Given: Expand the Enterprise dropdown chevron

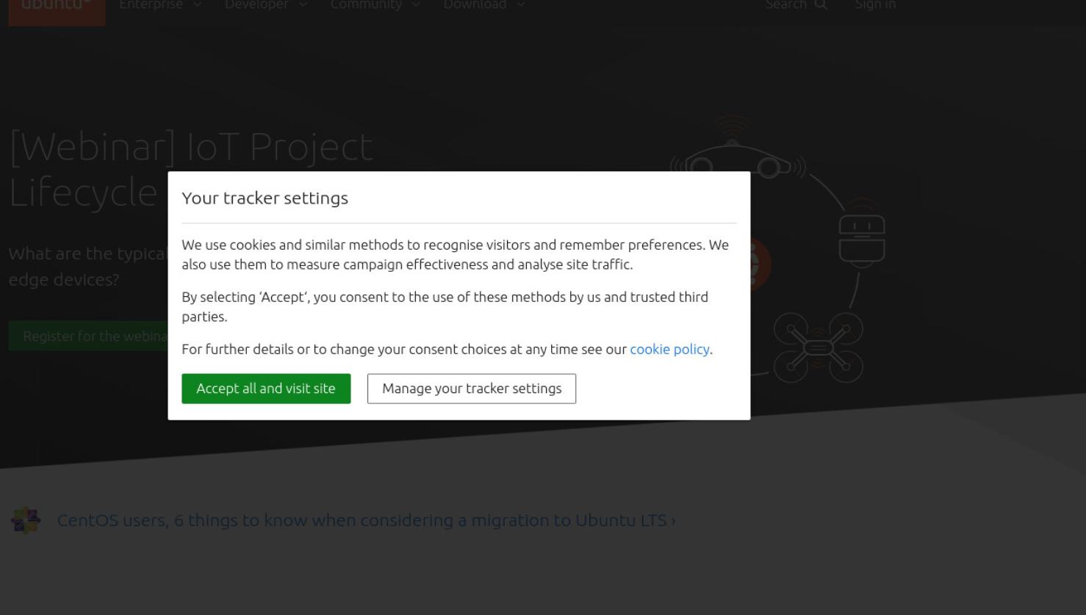Looking at the screenshot, I should coord(197,5).
